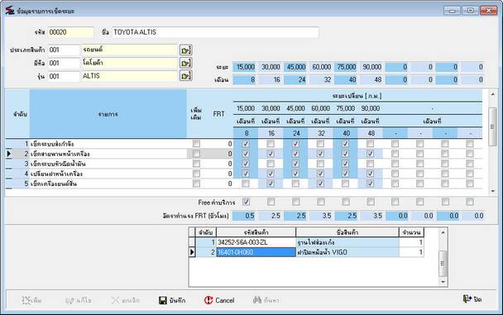The height and width of the screenshot is (315, 503).
Task: Click the FRT column header
Action: (x=218, y=114)
